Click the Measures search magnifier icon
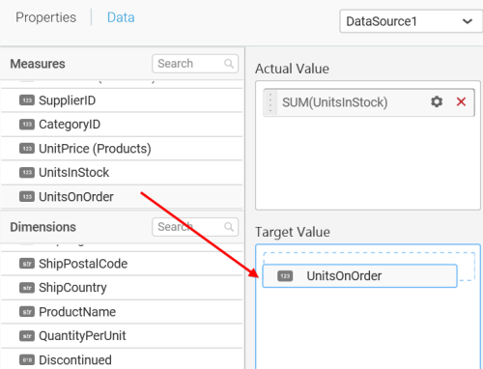 (229, 64)
